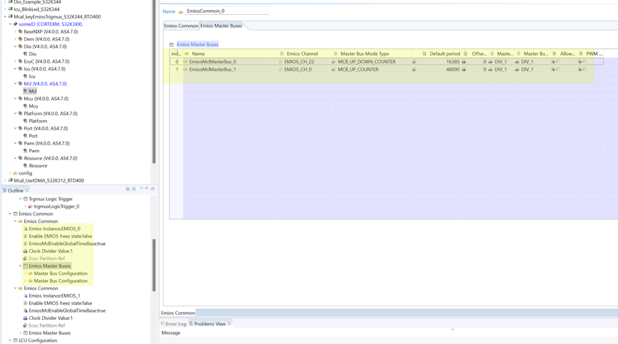Select the Resource (V4.0.0, AS4.7.0) tree item

pos(51,158)
